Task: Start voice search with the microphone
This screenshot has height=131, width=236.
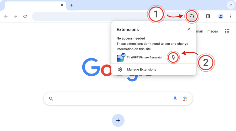Action: pos(175,99)
